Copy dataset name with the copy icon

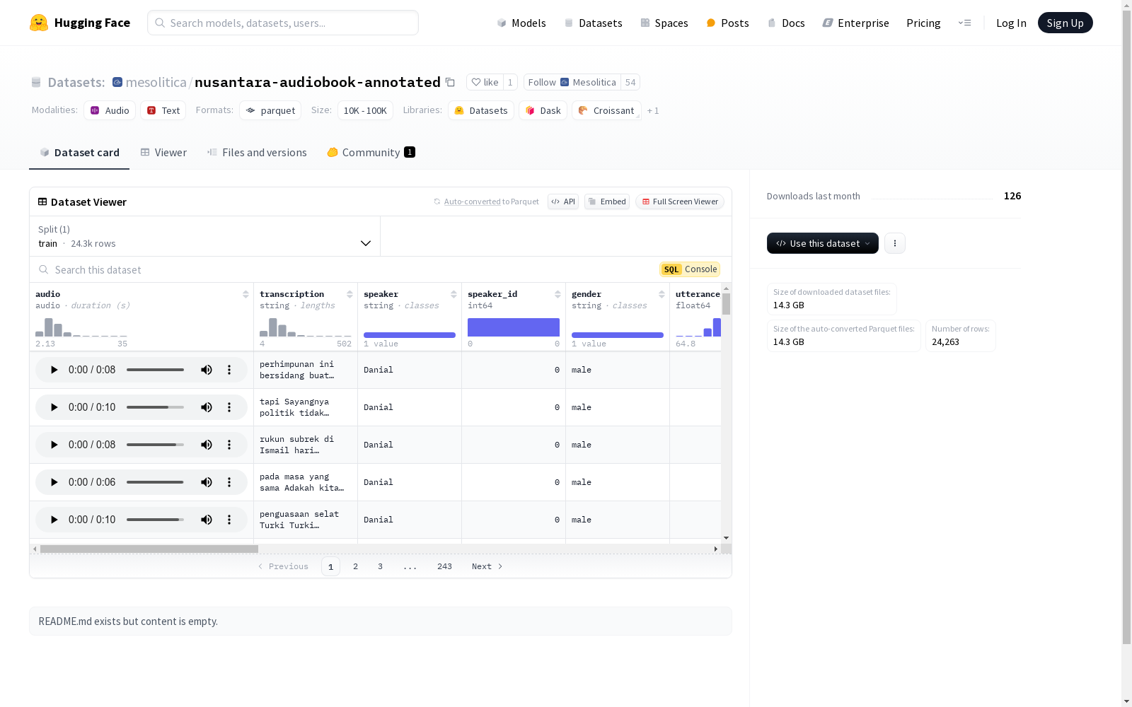point(450,82)
